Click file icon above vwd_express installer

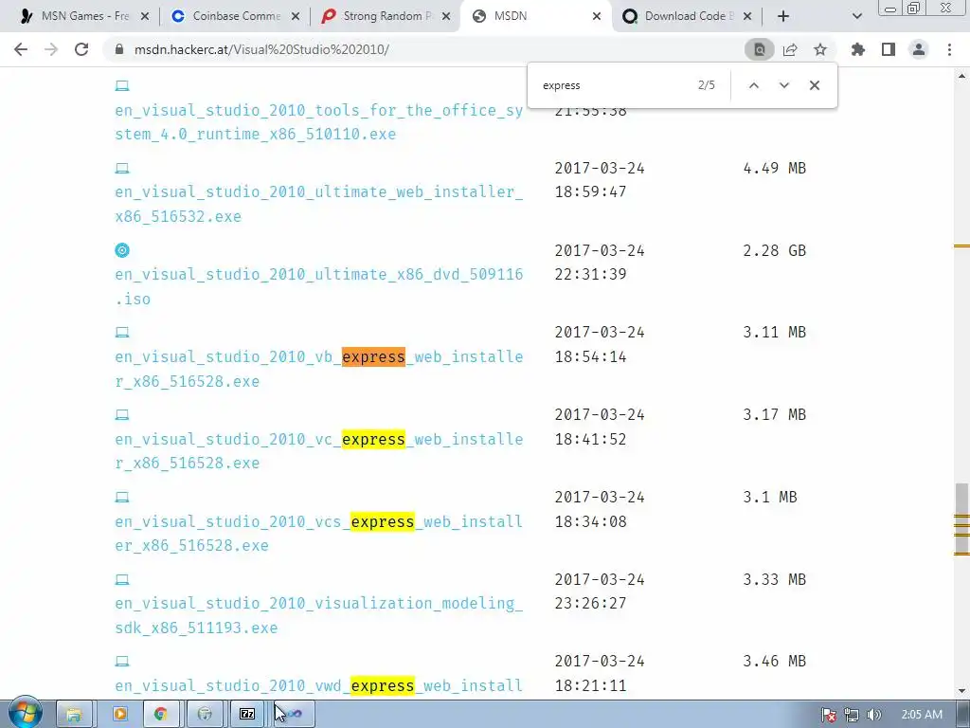[x=122, y=661]
